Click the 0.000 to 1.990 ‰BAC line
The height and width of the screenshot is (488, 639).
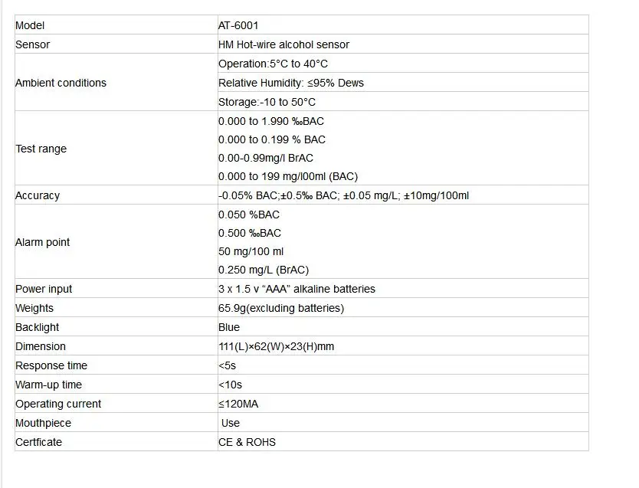(271, 121)
